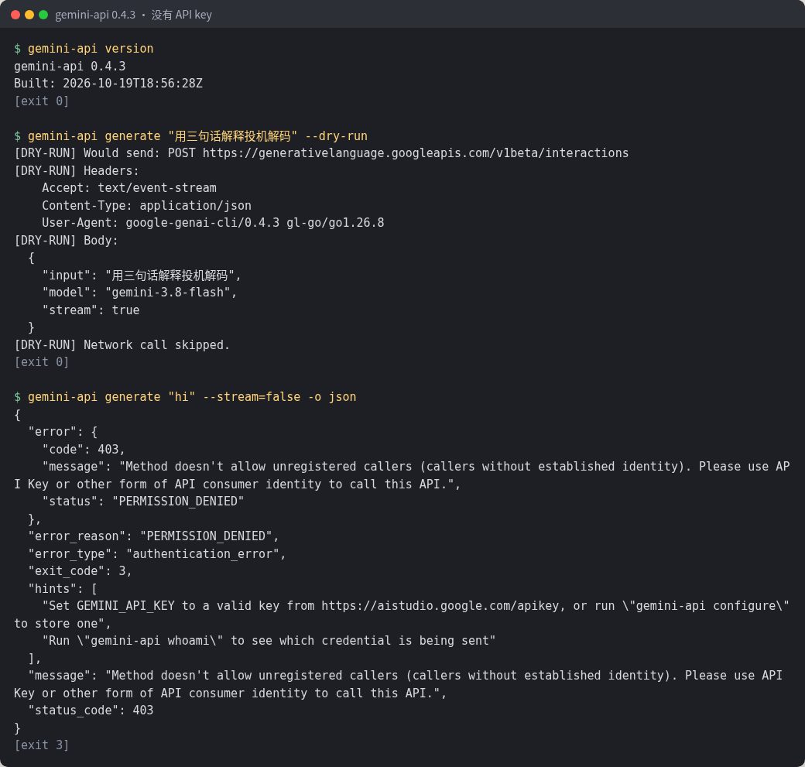Click the '"status_code": 403' line
Image resolution: width=805 pixels, height=767 pixels.
point(91,711)
